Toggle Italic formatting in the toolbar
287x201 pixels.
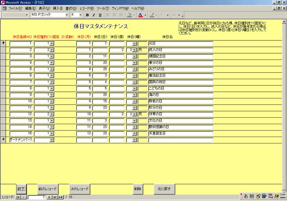tap(94, 15)
